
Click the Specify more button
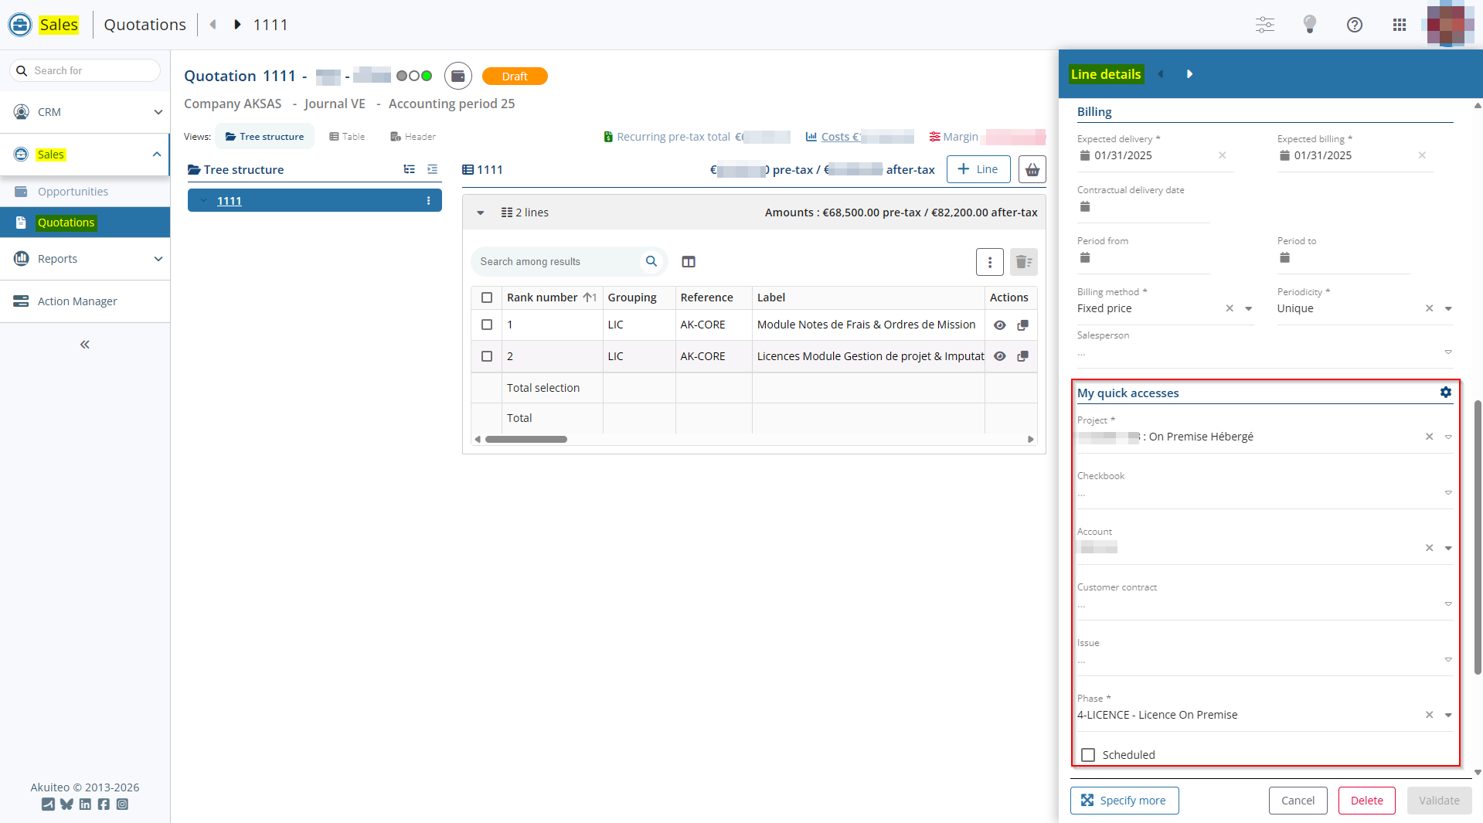coord(1124,801)
